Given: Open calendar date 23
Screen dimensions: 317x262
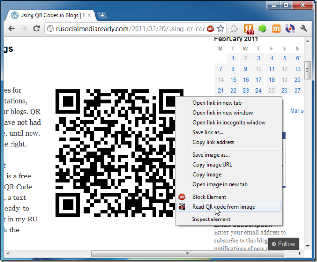Looking at the screenshot, I should 246,90.
